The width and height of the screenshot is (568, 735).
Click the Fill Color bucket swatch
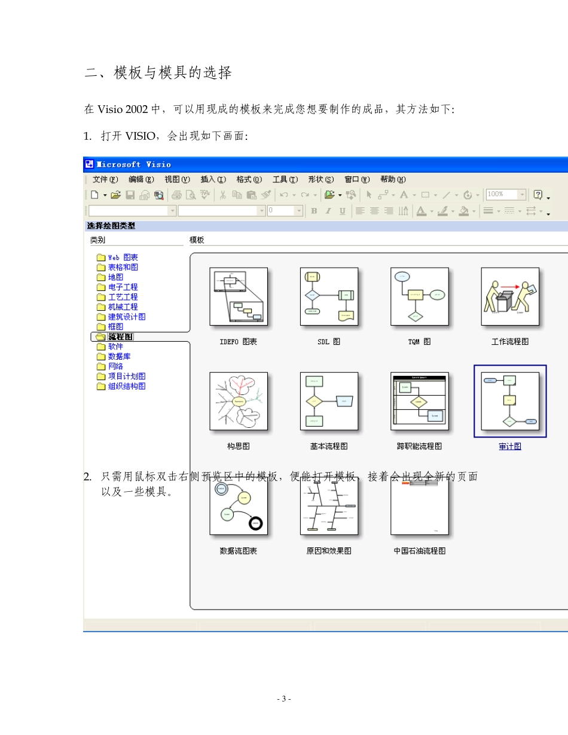point(463,211)
